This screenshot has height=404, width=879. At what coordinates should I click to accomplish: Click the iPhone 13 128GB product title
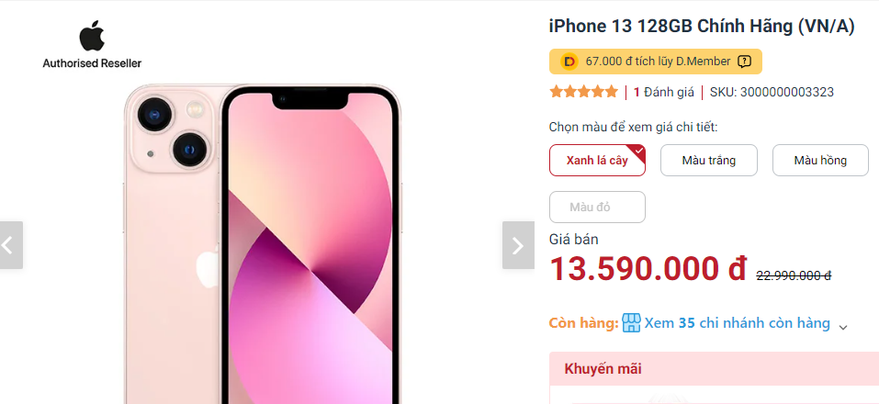[x=702, y=27]
